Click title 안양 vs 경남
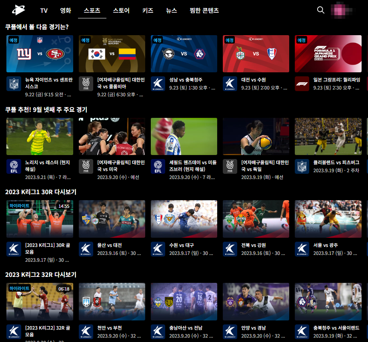 click(x=254, y=328)
